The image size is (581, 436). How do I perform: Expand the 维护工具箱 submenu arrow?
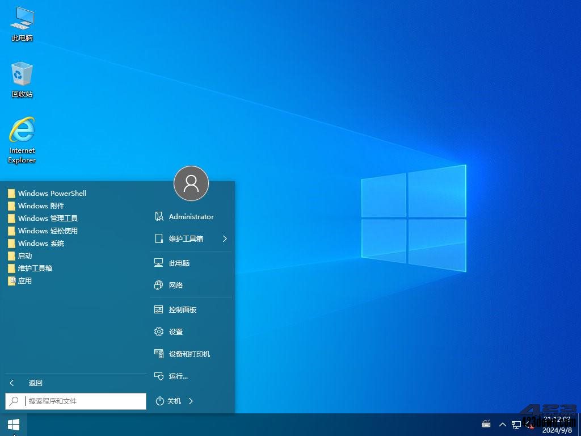tap(225, 239)
